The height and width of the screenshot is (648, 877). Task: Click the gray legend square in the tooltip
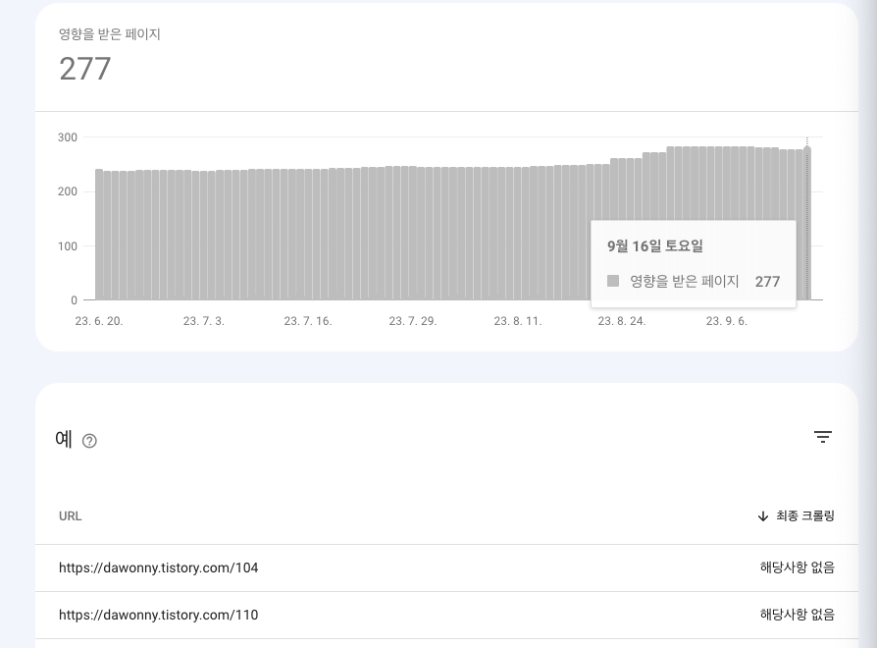[613, 281]
